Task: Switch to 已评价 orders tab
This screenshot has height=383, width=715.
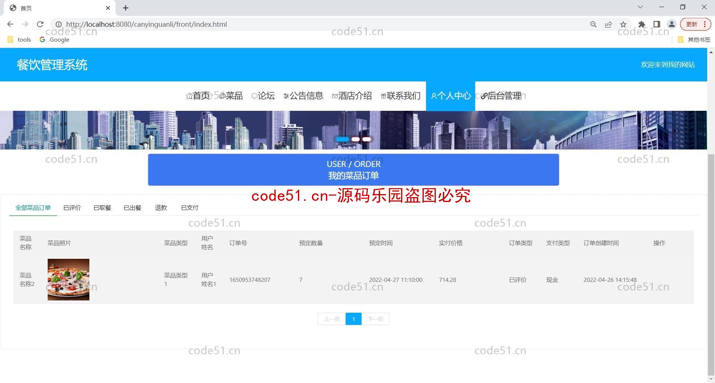Action: 72,207
